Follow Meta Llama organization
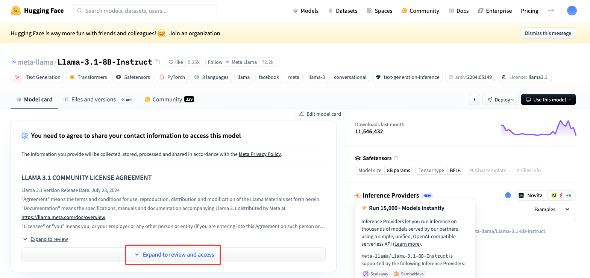This screenshot has width=590, height=278. [x=232, y=62]
